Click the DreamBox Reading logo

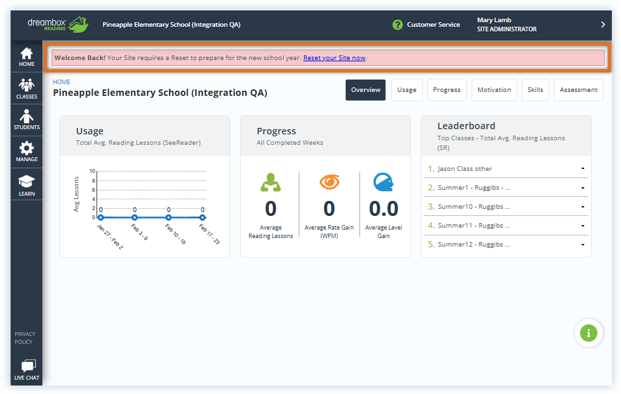click(x=57, y=25)
